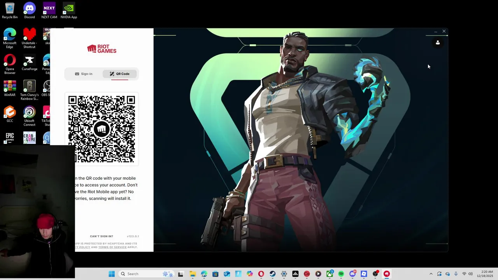Open Roblox from the taskbar

coord(364,274)
